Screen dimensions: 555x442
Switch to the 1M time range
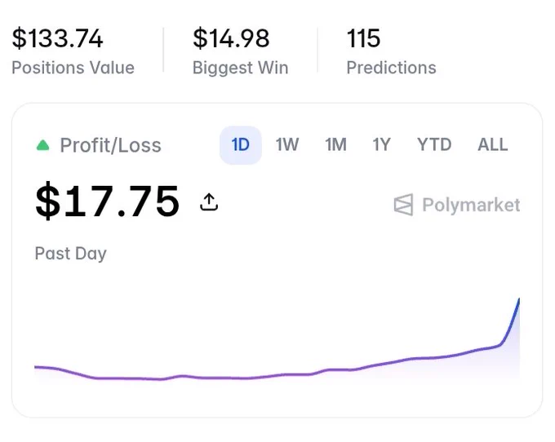[335, 145]
